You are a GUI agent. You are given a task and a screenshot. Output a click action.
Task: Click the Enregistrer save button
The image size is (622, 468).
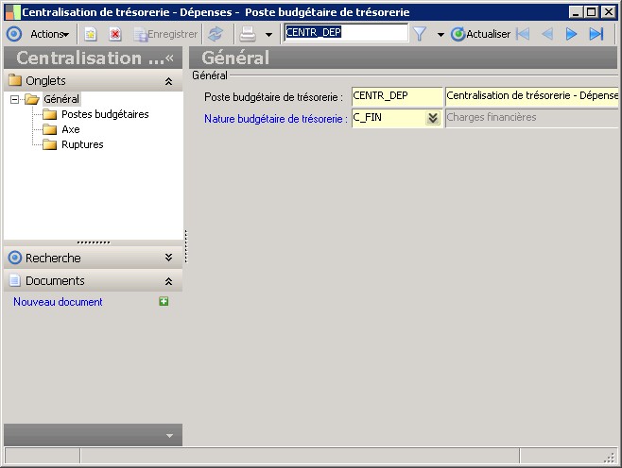tap(165, 35)
